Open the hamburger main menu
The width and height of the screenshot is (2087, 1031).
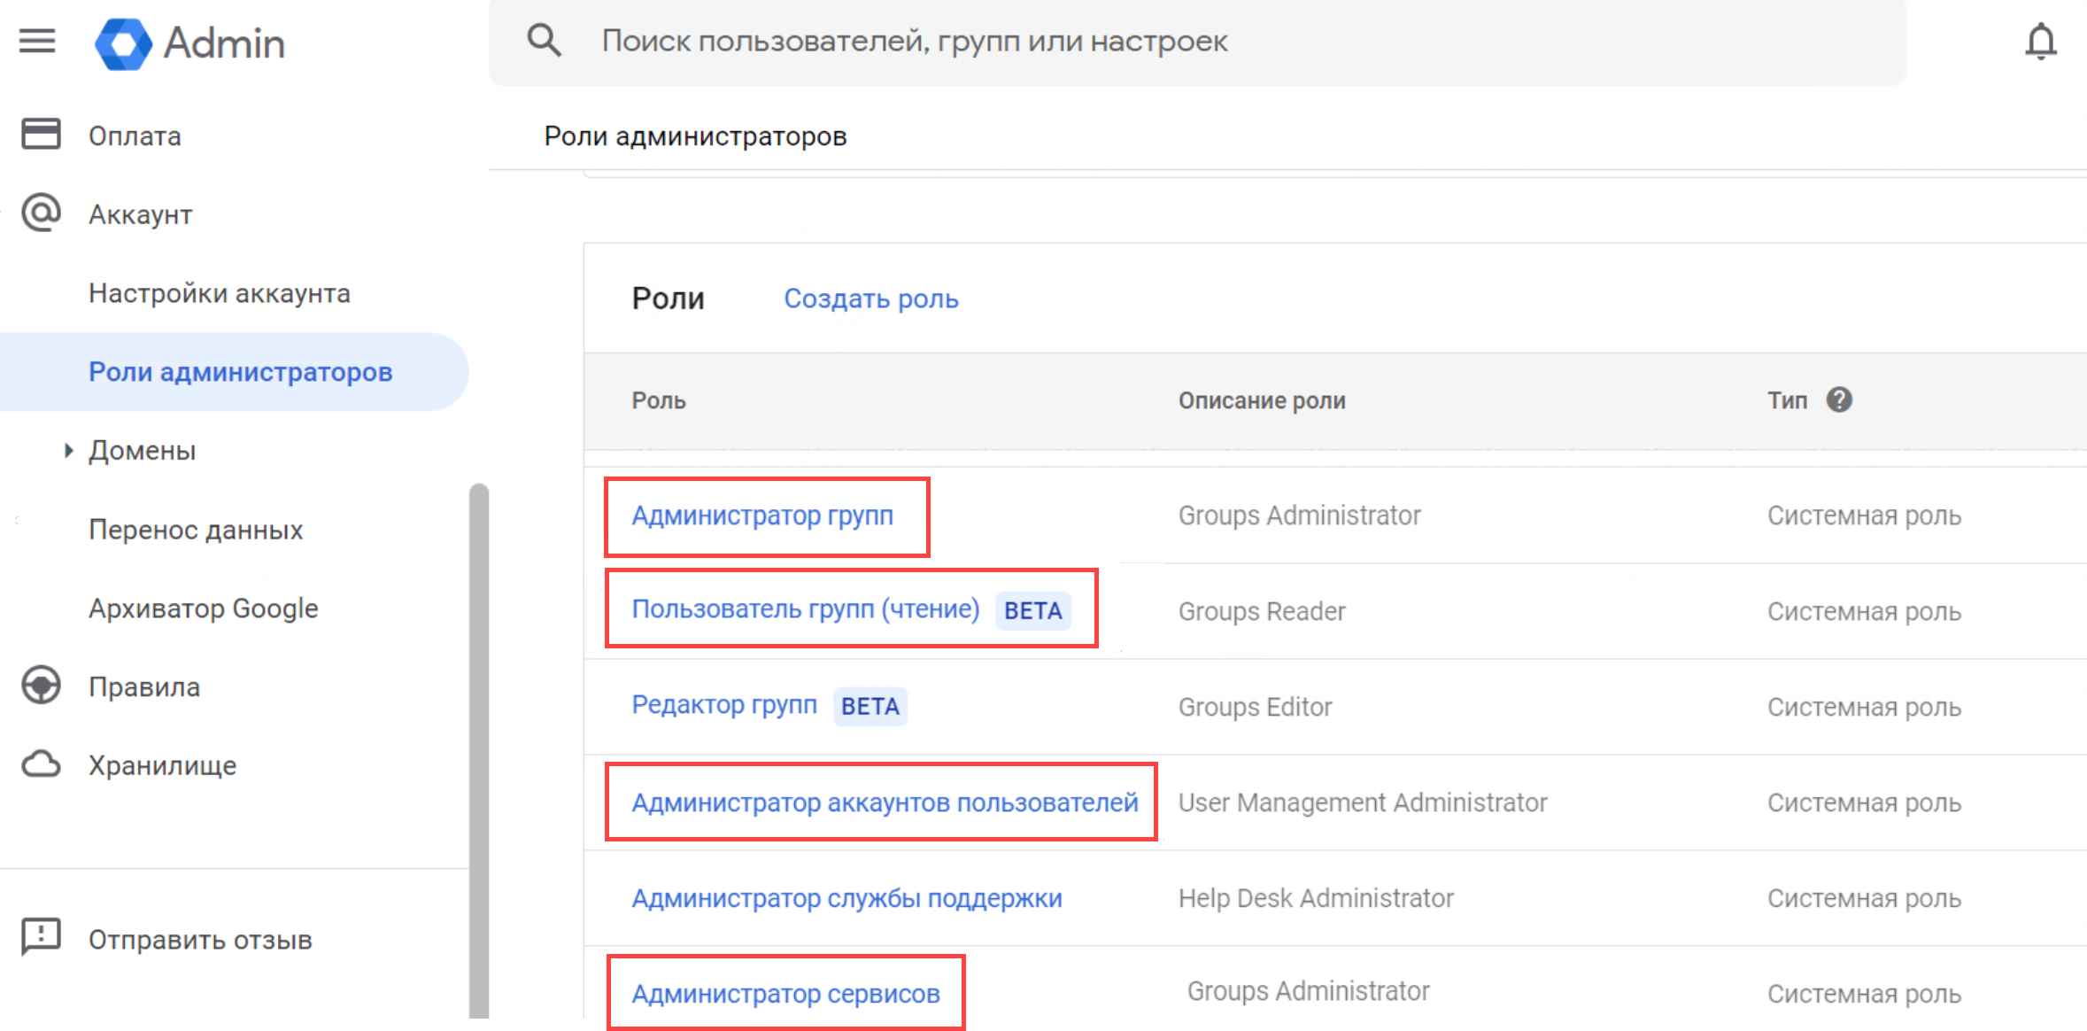(x=37, y=42)
